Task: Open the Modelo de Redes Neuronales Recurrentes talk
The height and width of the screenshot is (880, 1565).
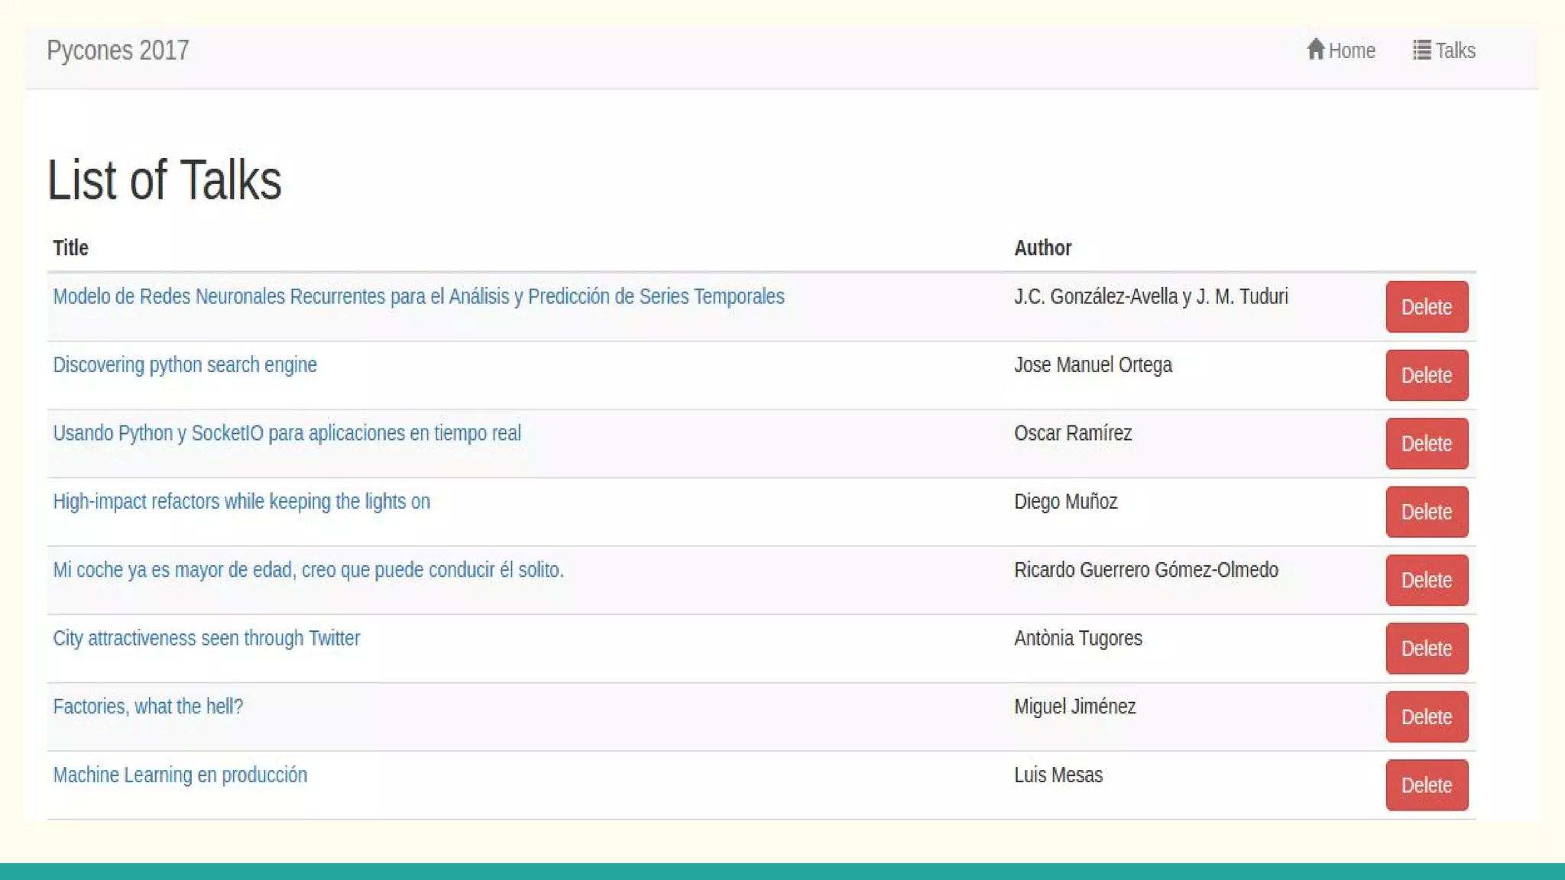Action: coord(418,296)
